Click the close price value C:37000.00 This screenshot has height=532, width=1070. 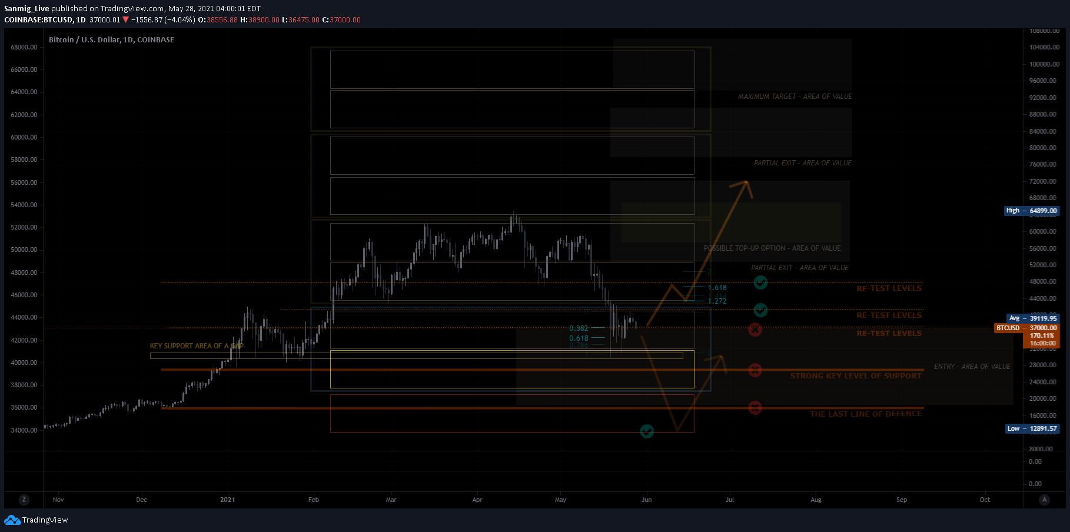pyautogui.click(x=341, y=19)
